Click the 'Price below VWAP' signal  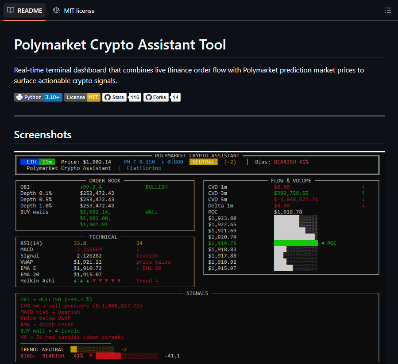tap(46, 318)
